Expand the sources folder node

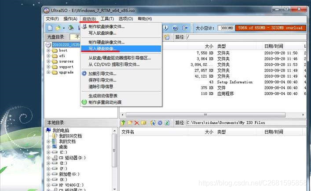pyautogui.click(x=48, y=61)
